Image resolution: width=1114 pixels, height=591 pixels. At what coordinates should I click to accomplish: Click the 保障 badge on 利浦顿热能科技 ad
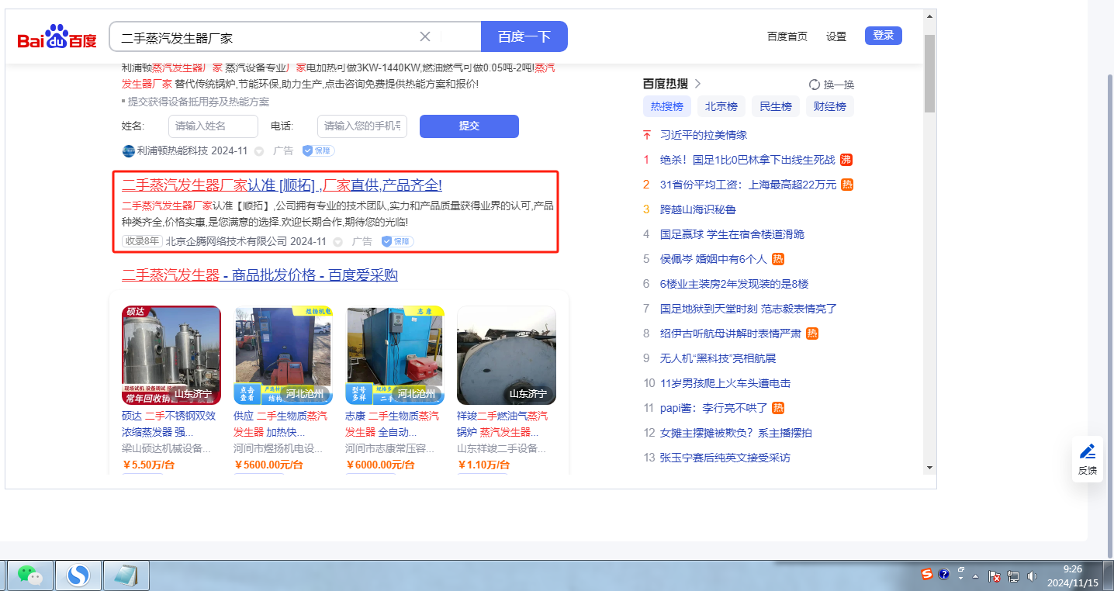[x=318, y=151]
